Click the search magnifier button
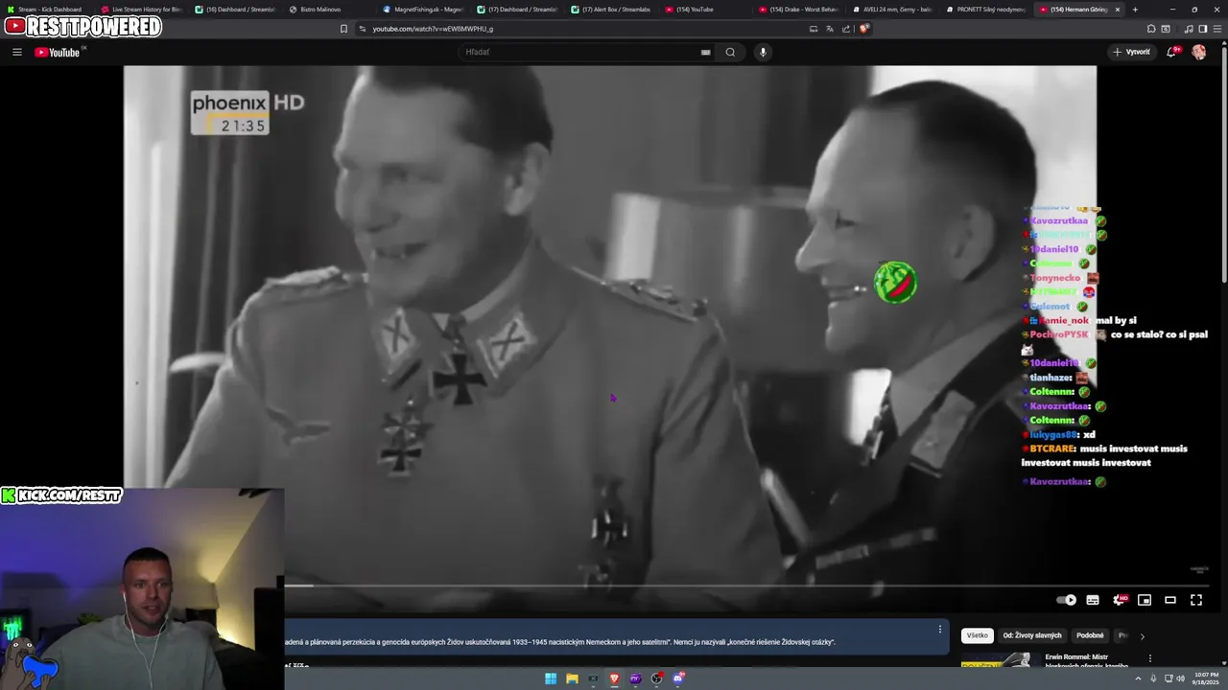Screen dimensions: 1228x690 point(730,52)
